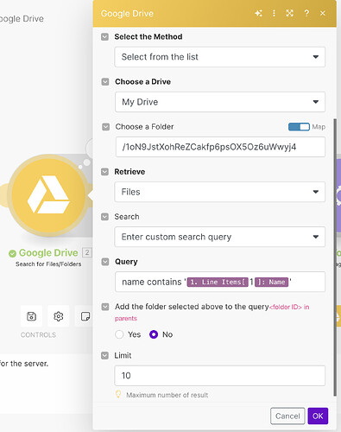Expand panel to full screen icon

(290, 13)
